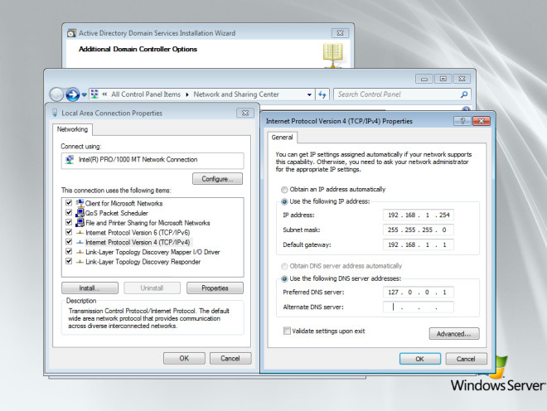Click the Configure button
Image resolution: width=547 pixels, height=411 pixels.
coord(217,179)
